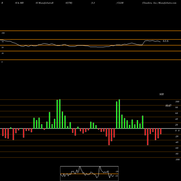Click the 15 value in the mini chart
The image size is (181, 181).
coord(117,176)
